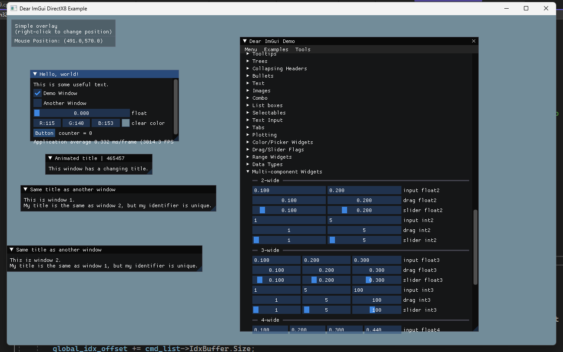This screenshot has height=352, width=563.
Task: Collapse the Hello, world! window
Action: coord(35,74)
